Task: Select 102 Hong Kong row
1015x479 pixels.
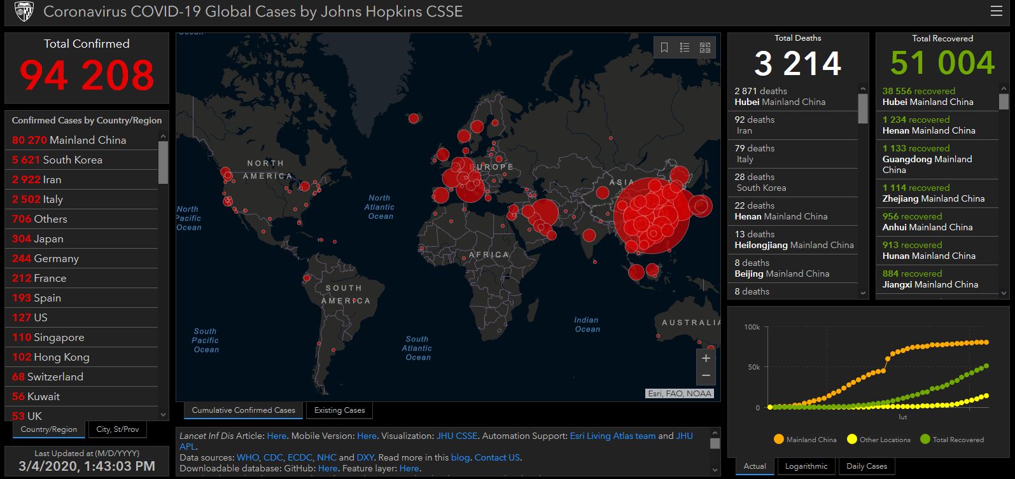Action: [81, 357]
